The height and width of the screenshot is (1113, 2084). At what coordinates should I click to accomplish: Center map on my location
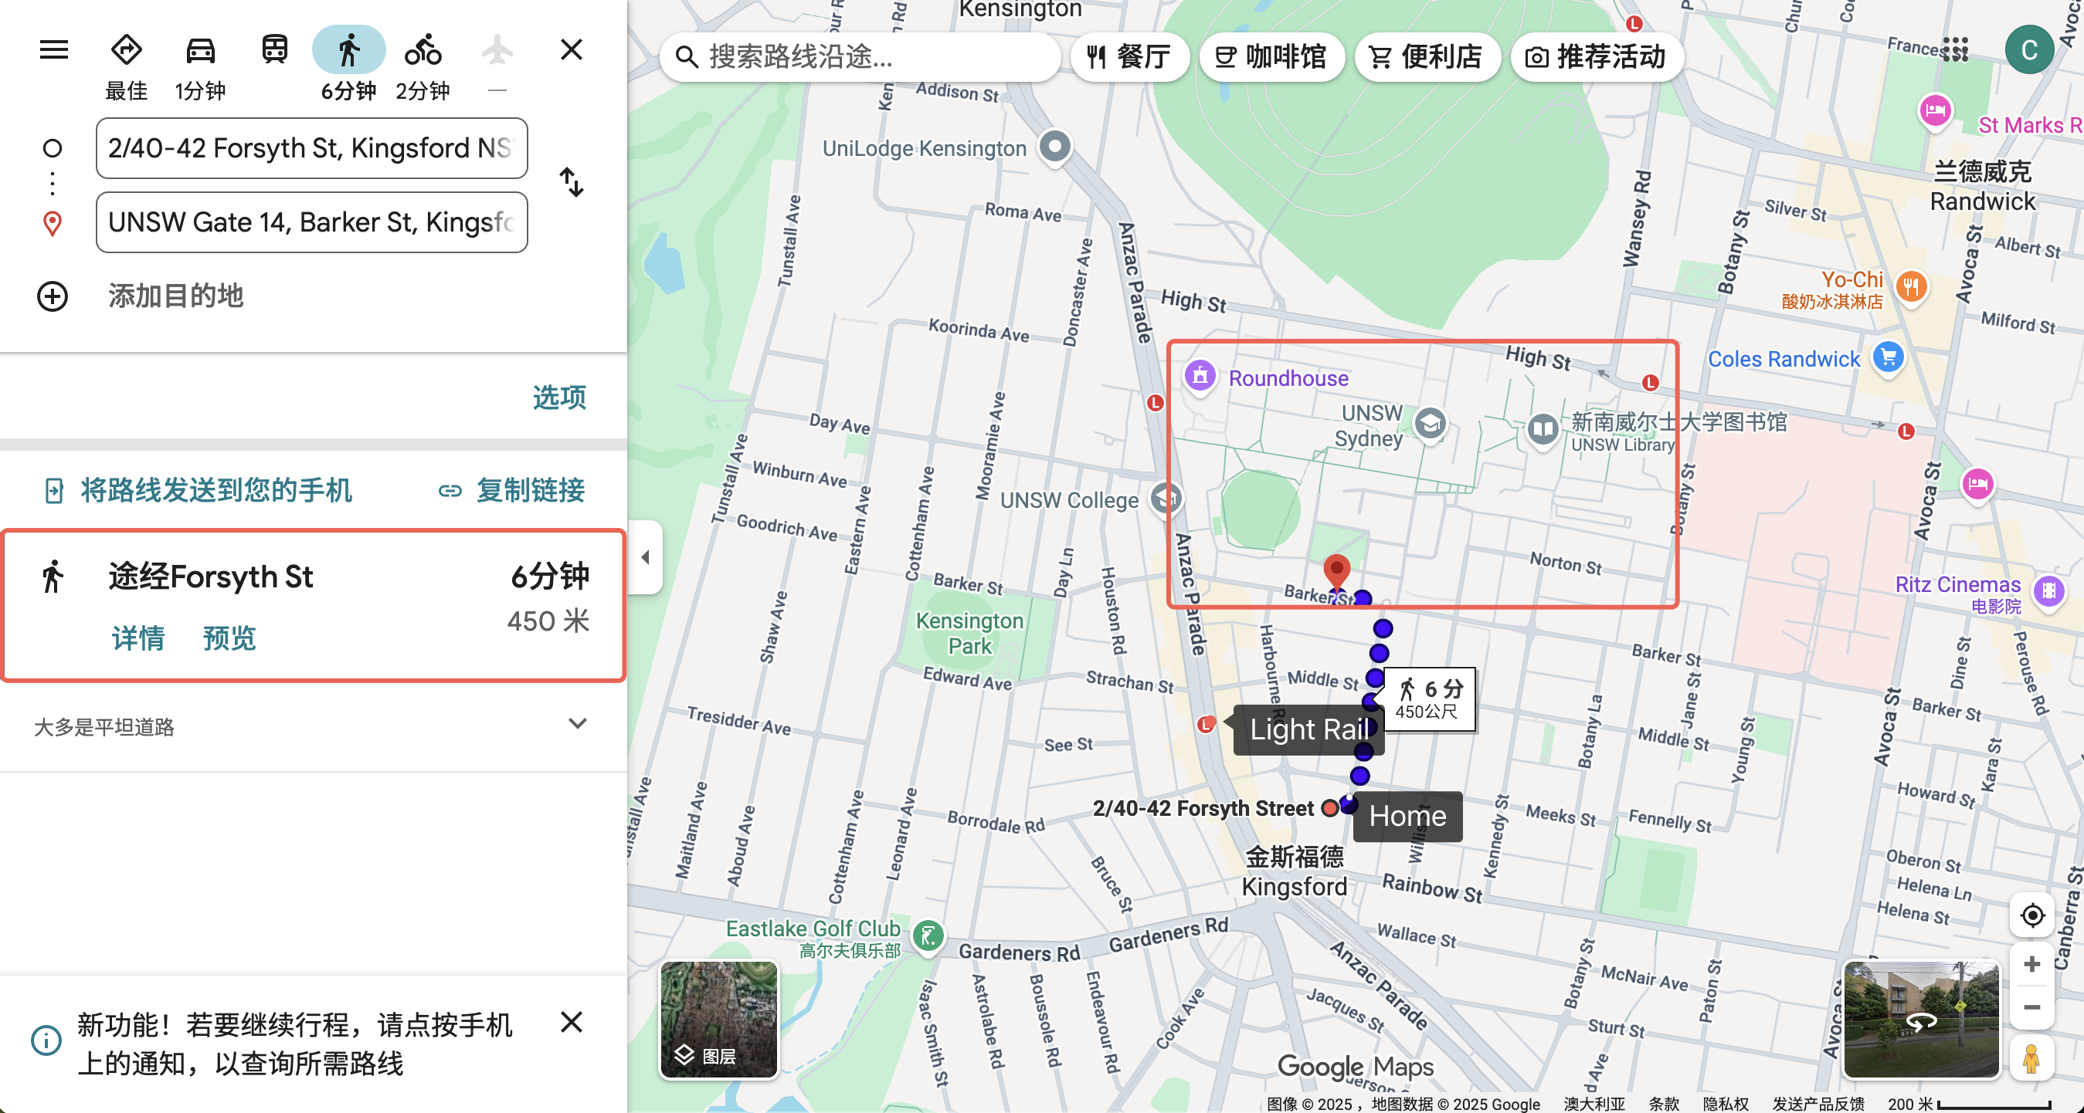(x=2031, y=915)
